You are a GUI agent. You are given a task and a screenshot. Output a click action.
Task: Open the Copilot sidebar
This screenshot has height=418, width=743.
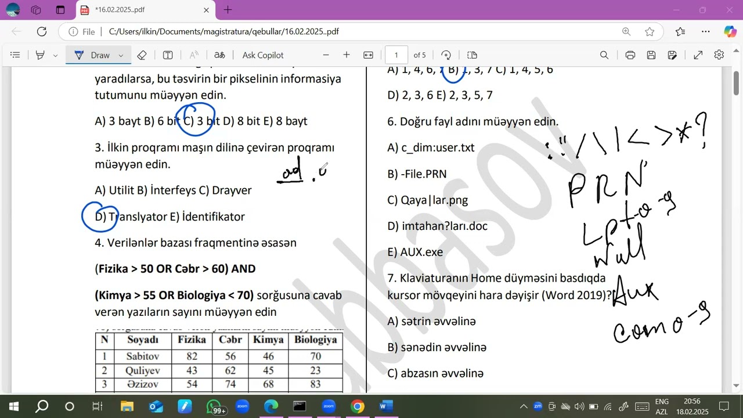coord(730,32)
